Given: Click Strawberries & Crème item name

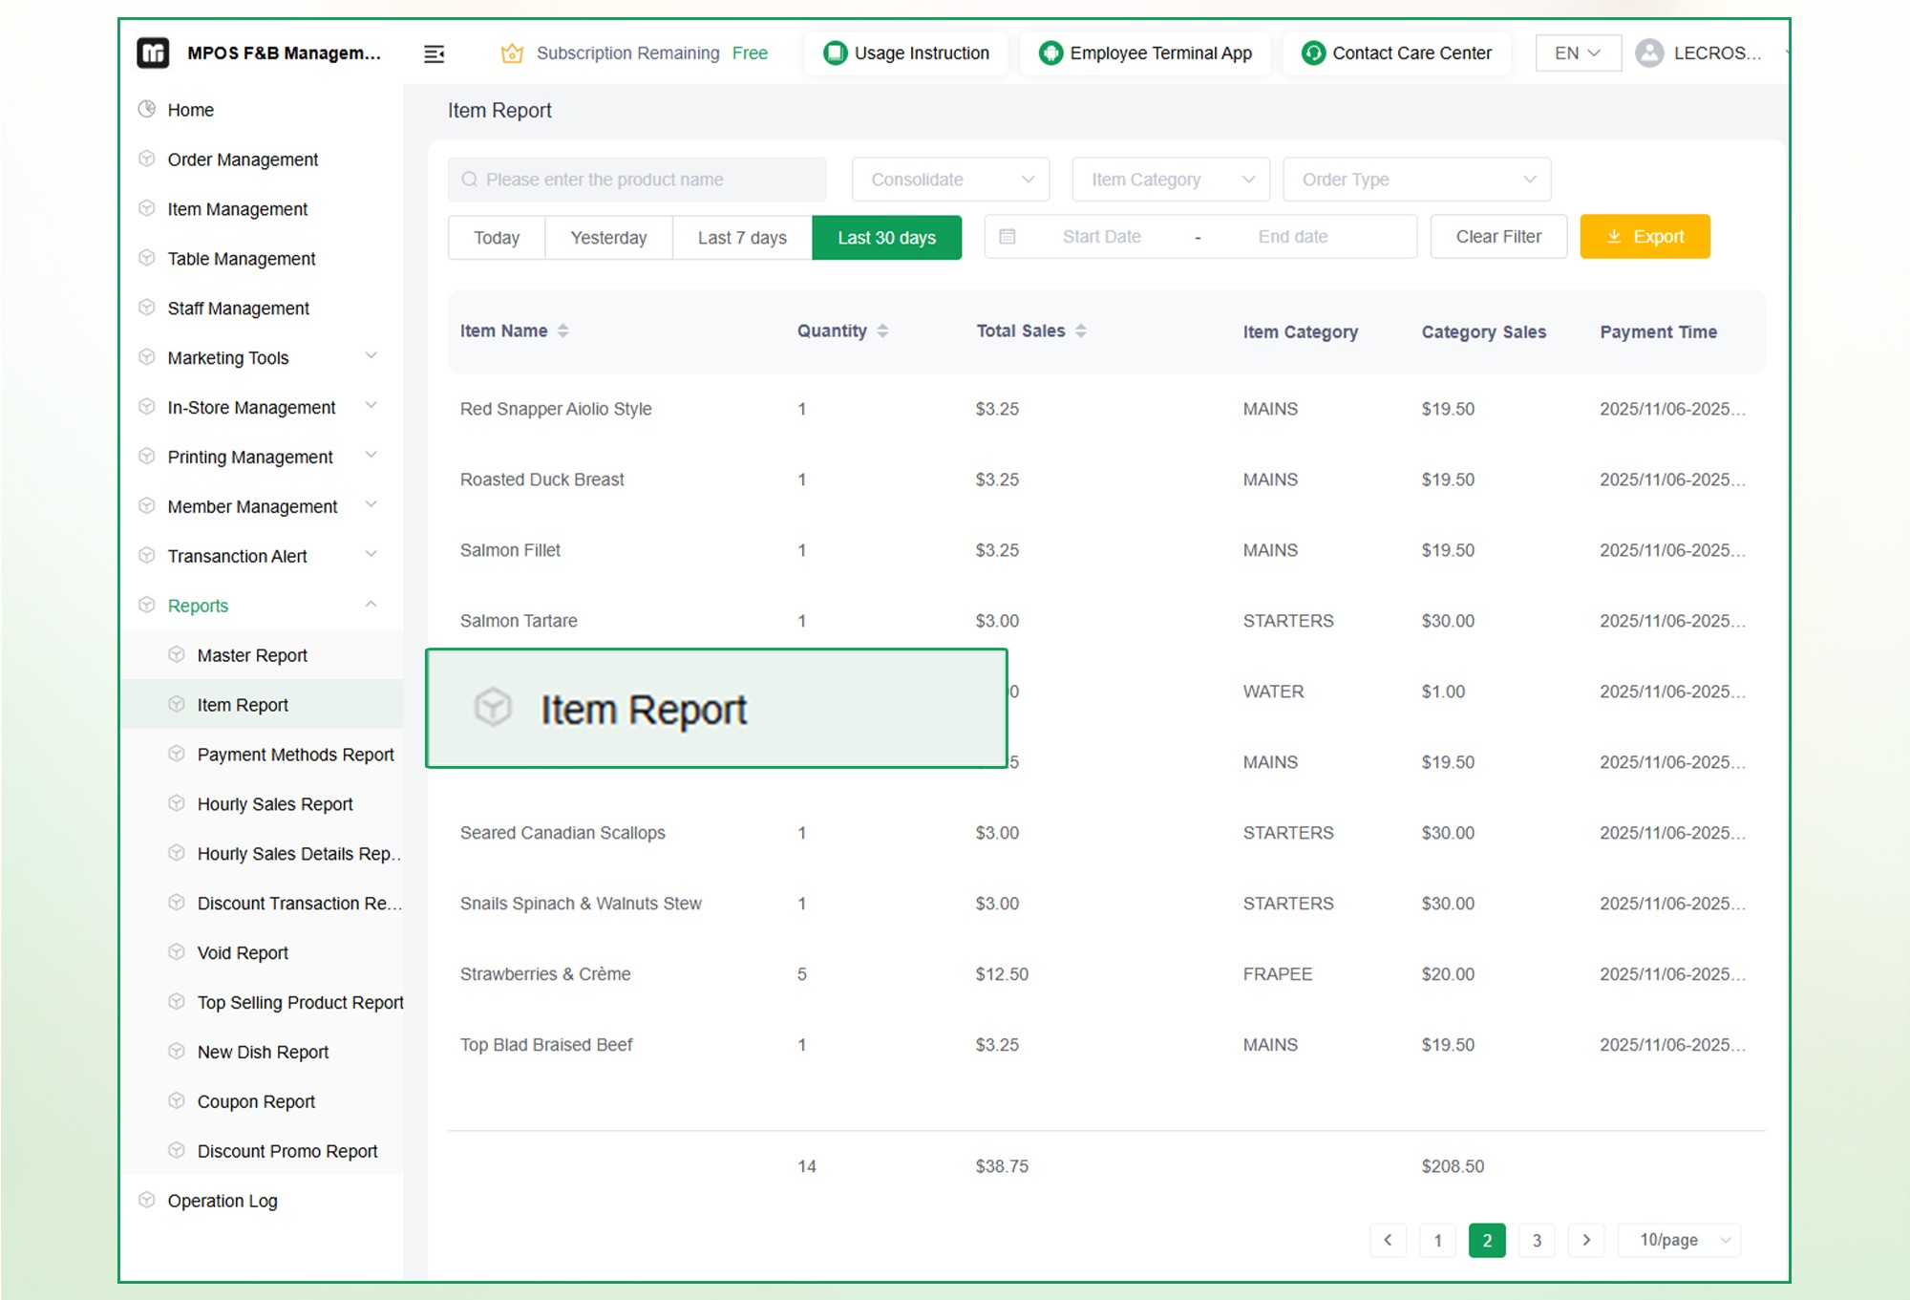Looking at the screenshot, I should (545, 974).
